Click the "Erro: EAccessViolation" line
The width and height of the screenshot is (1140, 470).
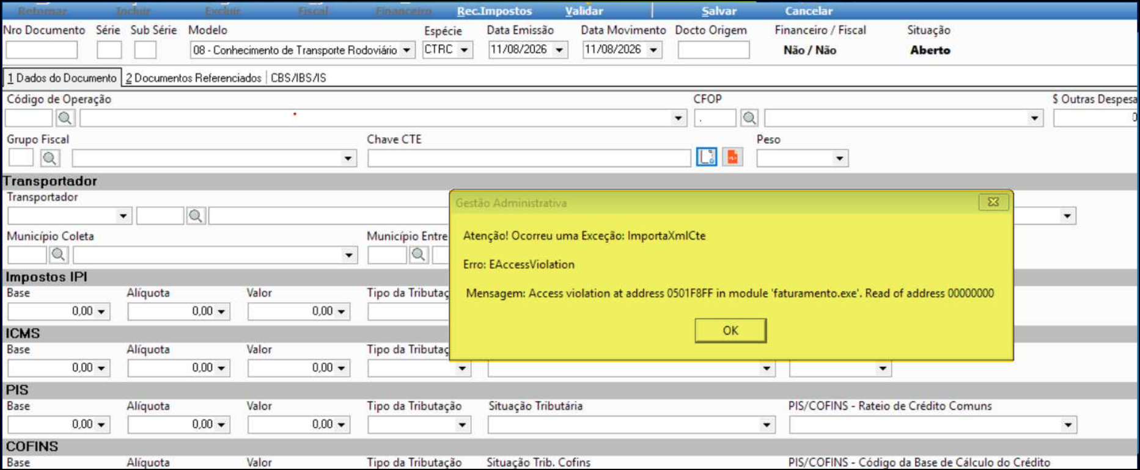(518, 264)
